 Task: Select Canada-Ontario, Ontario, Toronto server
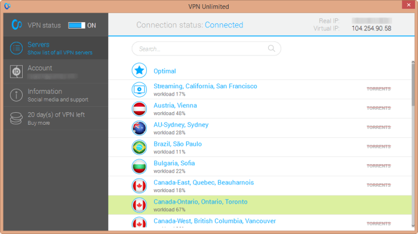click(x=260, y=205)
